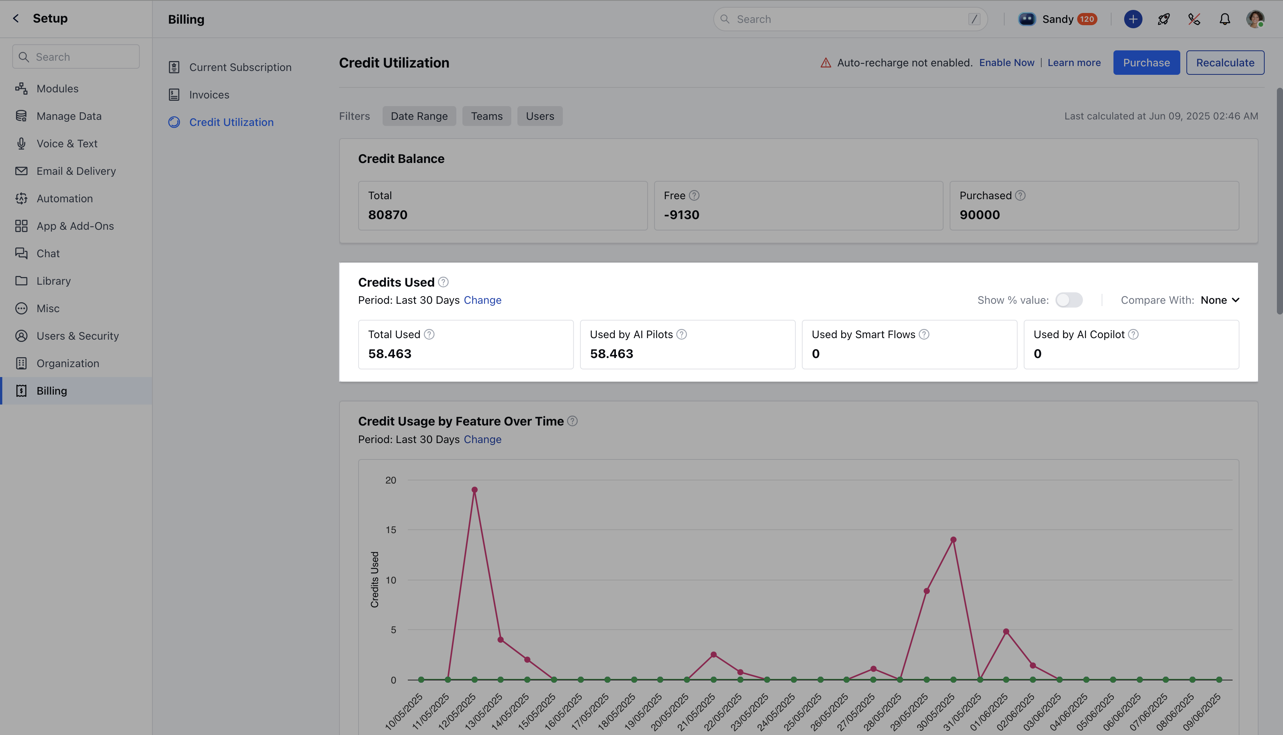The height and width of the screenshot is (735, 1283).
Task: Click the 12/05/2025 peak data point
Action: tap(474, 490)
